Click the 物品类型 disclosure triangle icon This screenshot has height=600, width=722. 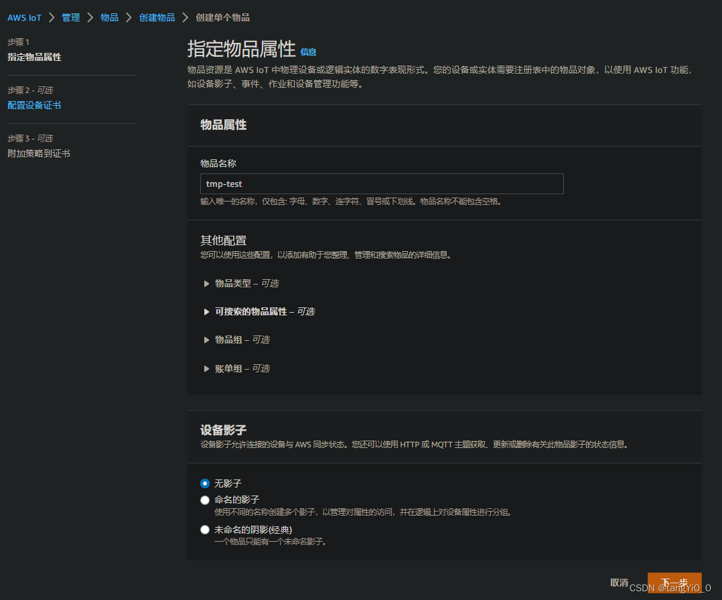point(207,283)
